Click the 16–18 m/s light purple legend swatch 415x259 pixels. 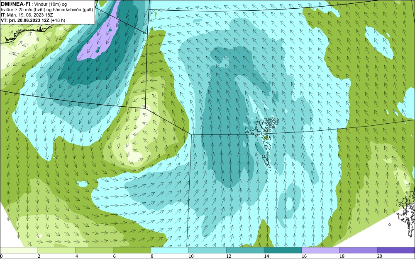[x=320, y=250]
